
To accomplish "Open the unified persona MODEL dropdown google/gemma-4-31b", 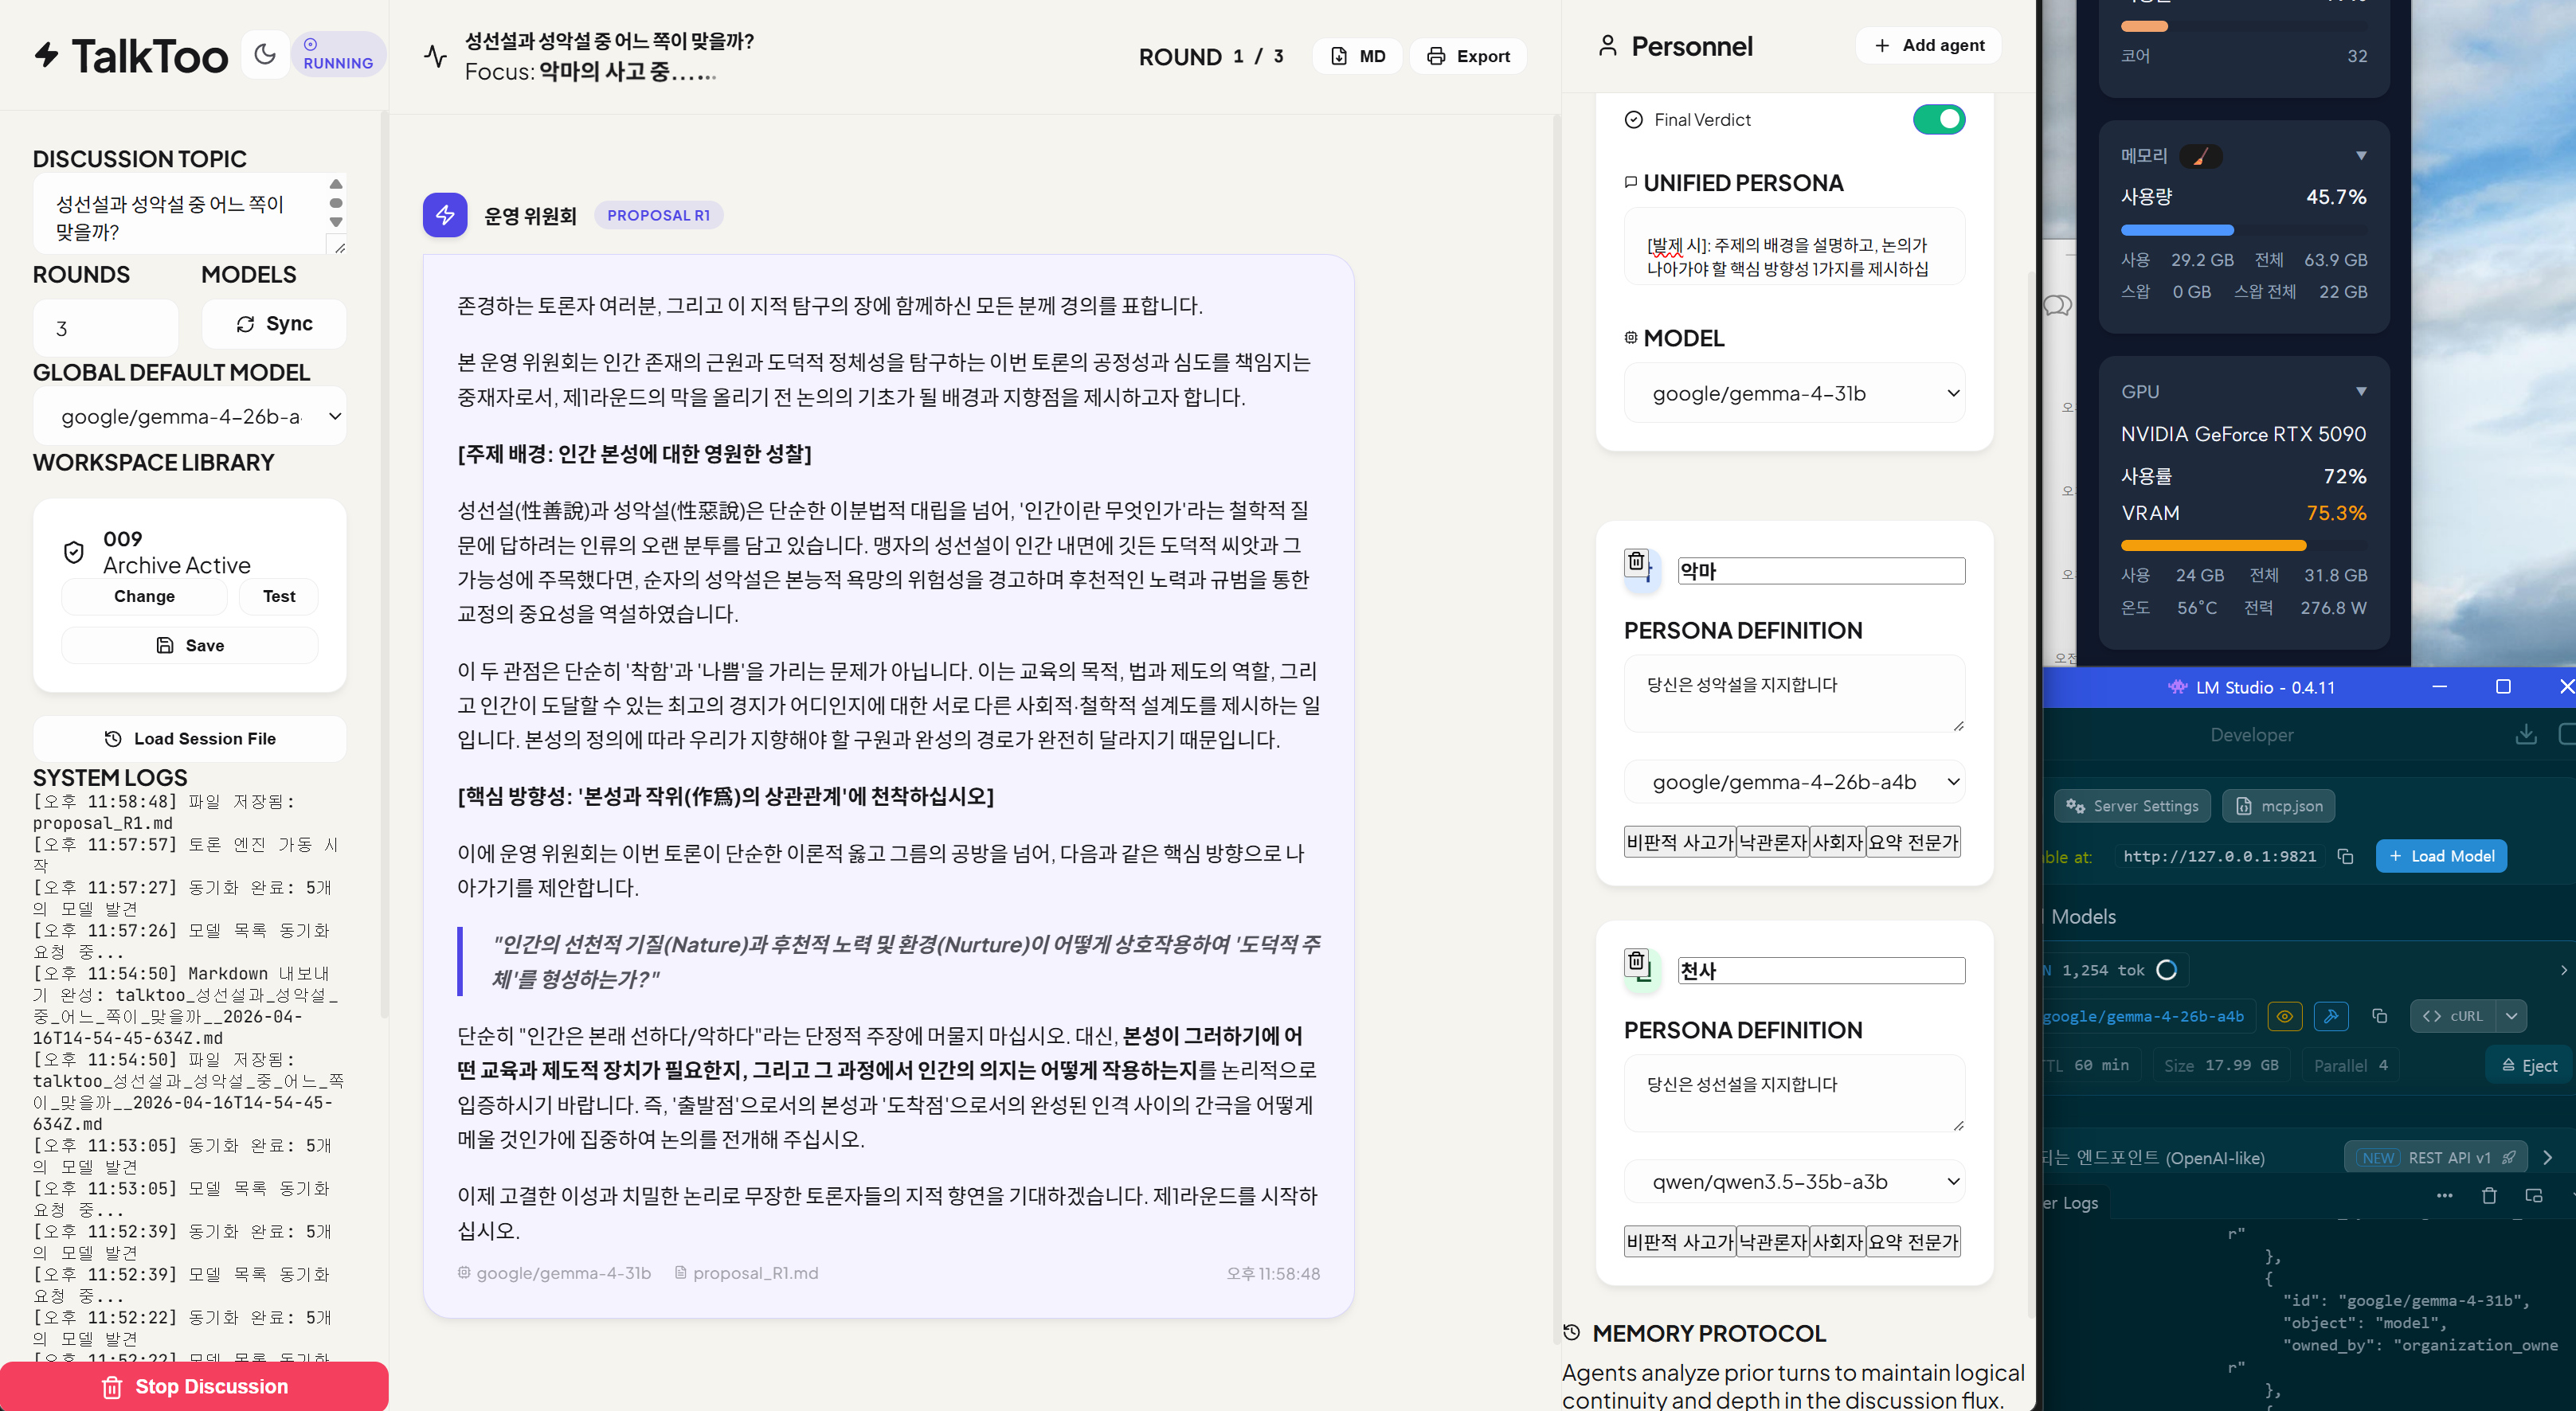I will pos(1794,393).
